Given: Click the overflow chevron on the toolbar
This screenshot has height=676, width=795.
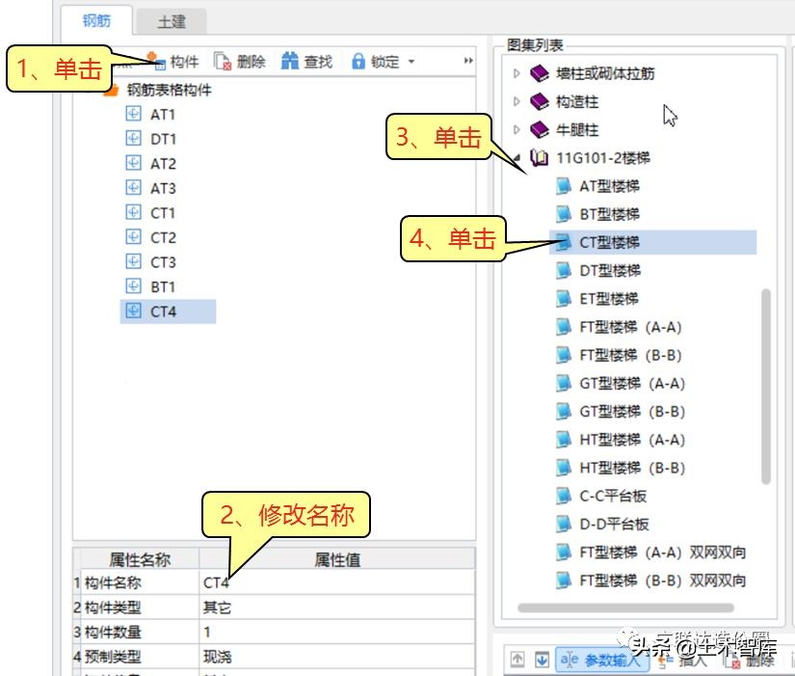Looking at the screenshot, I should (x=467, y=60).
